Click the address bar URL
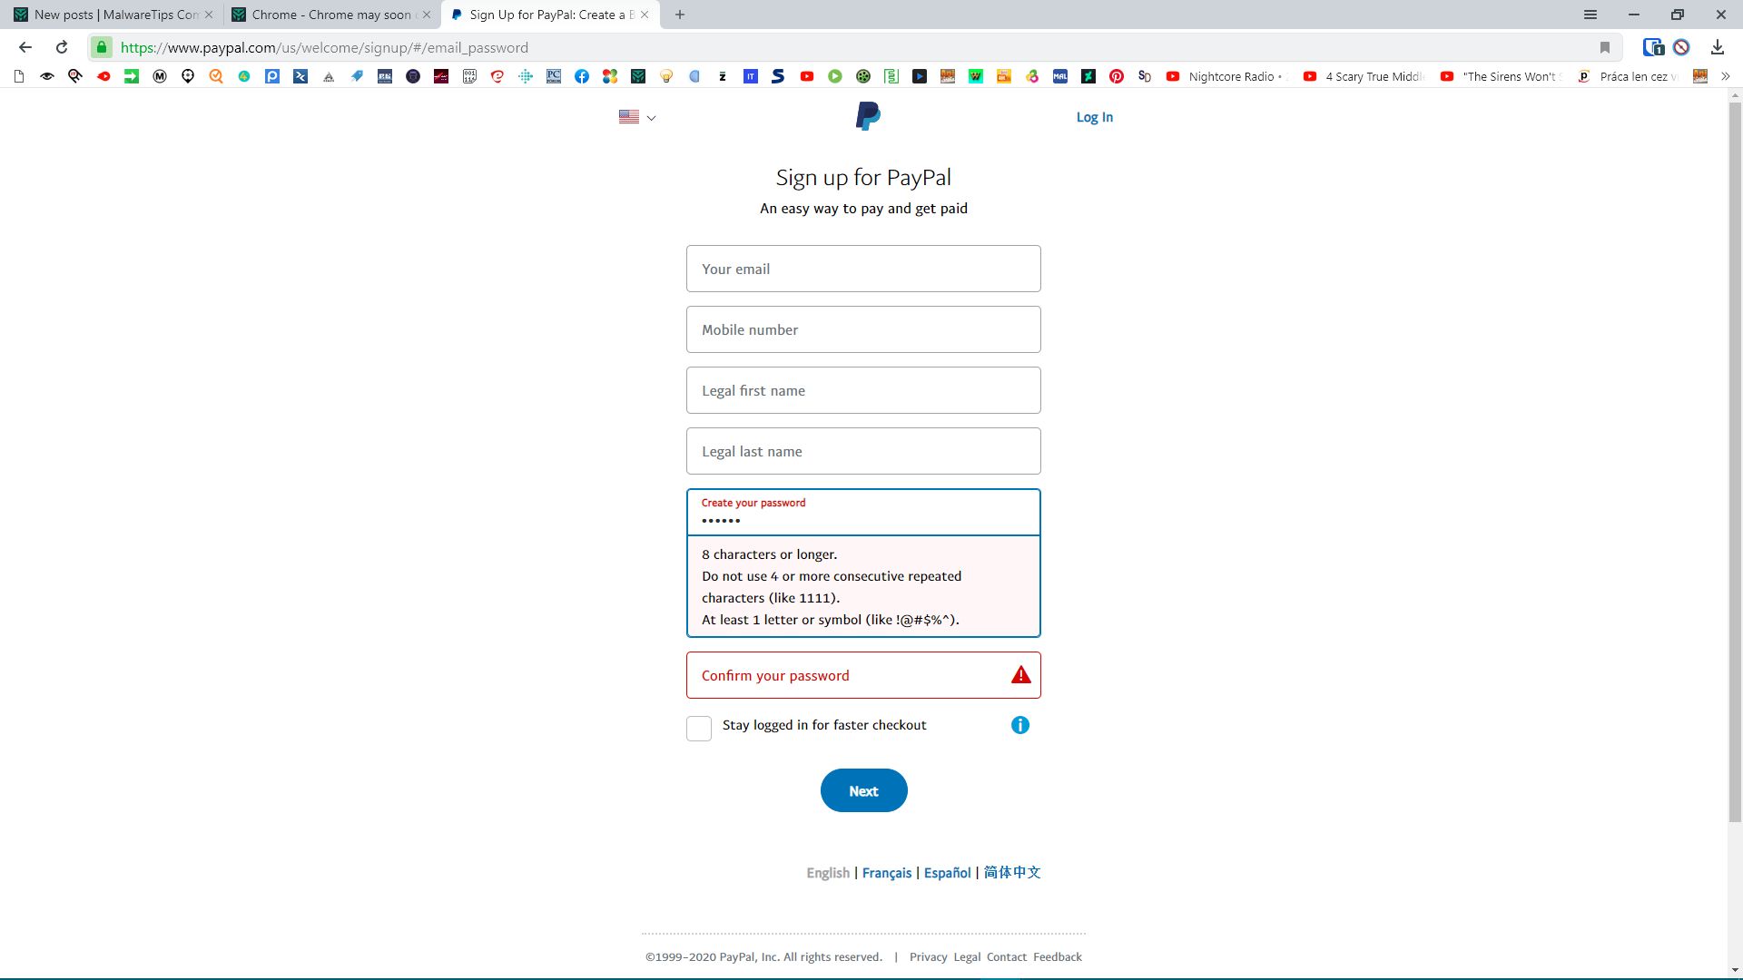This screenshot has height=980, width=1743. [324, 47]
